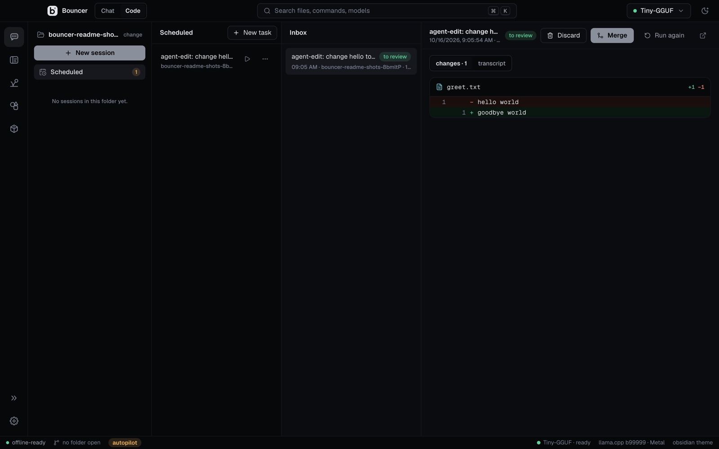Click the Bouncer logo icon

[53, 11]
